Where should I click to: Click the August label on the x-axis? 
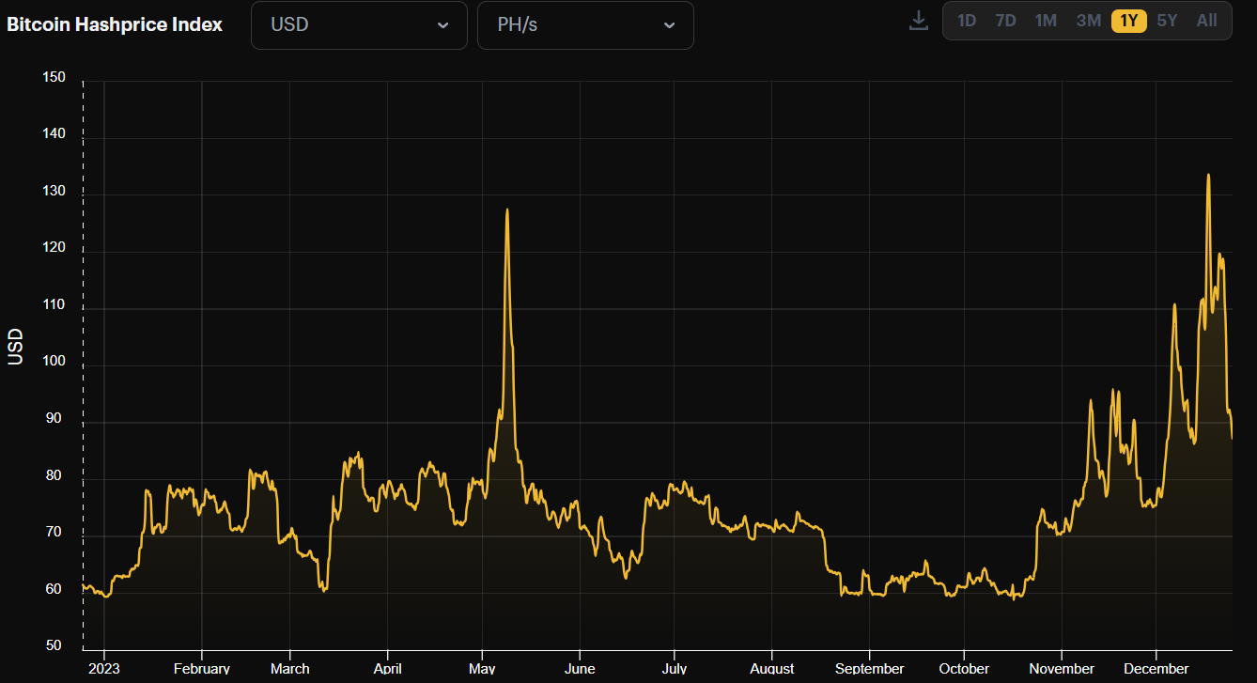coord(771,669)
